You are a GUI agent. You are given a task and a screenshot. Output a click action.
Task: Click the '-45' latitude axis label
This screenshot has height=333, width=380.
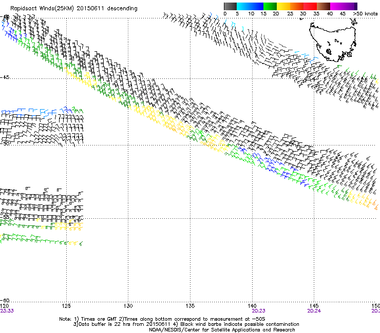(5, 77)
